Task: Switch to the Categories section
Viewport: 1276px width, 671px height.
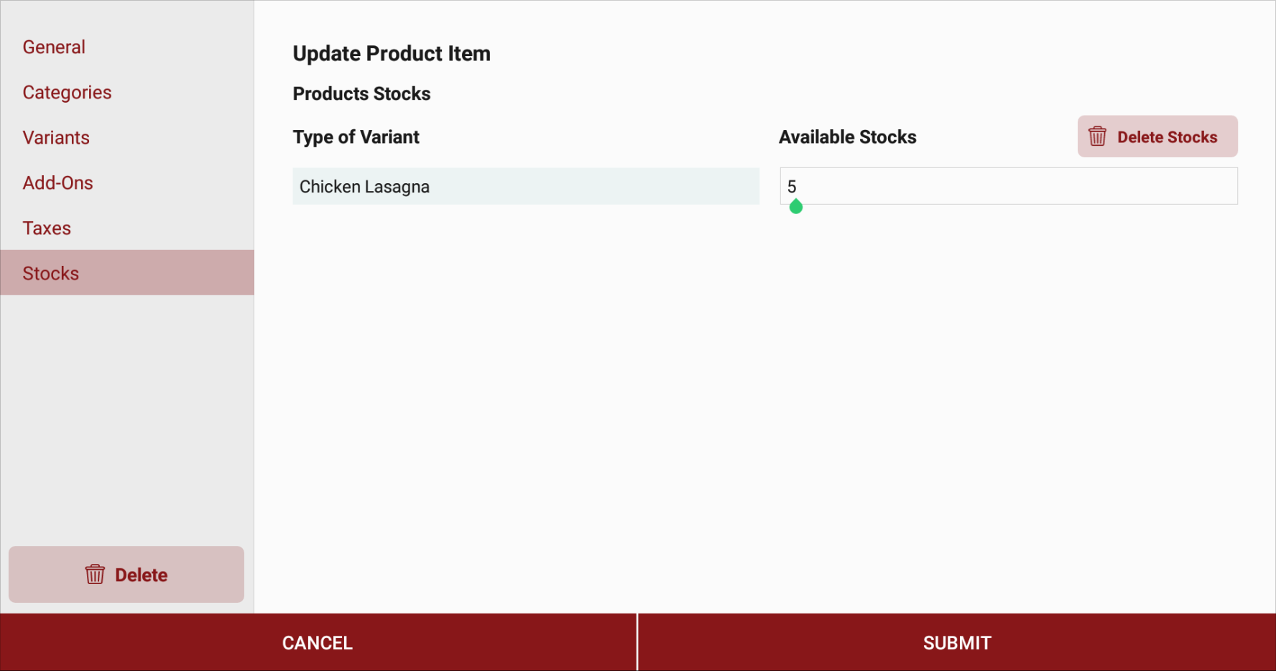Action: (67, 93)
